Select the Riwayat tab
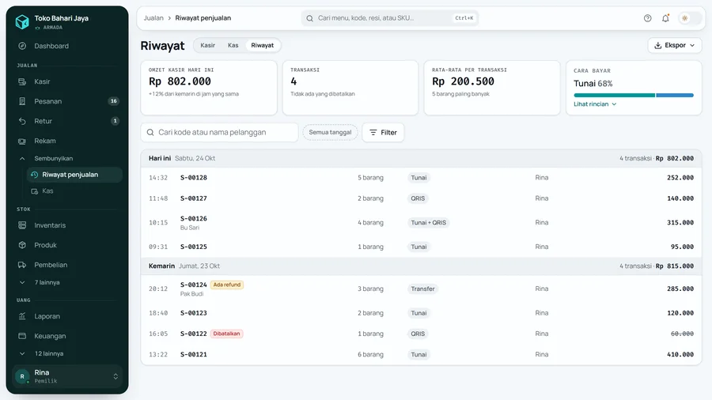 [x=263, y=45]
